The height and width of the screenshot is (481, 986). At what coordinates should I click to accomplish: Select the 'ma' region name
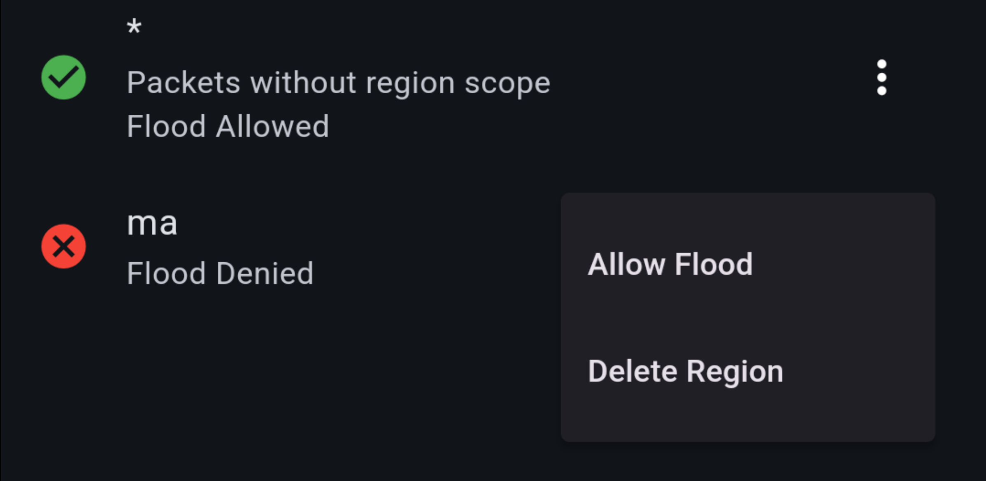(152, 224)
